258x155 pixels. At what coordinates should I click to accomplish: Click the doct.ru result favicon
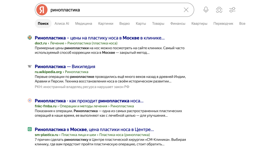point(30,38)
